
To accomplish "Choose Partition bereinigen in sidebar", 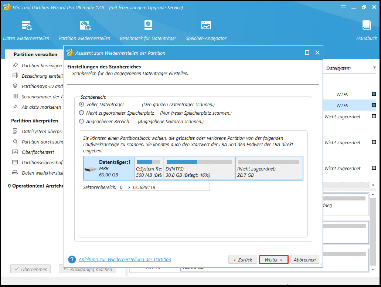I will pos(42,66).
